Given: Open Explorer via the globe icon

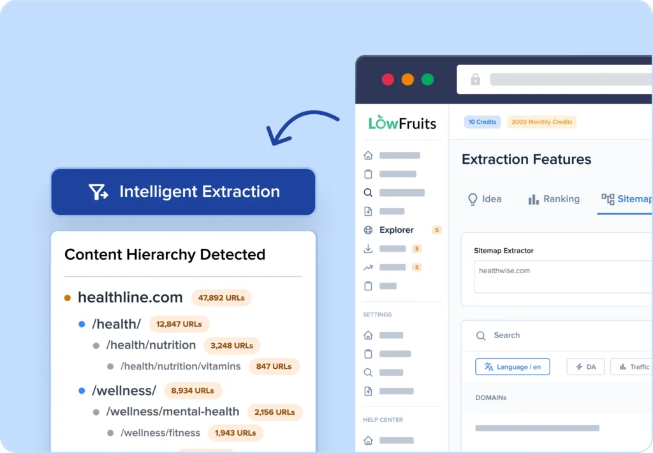Looking at the screenshot, I should coord(368,230).
